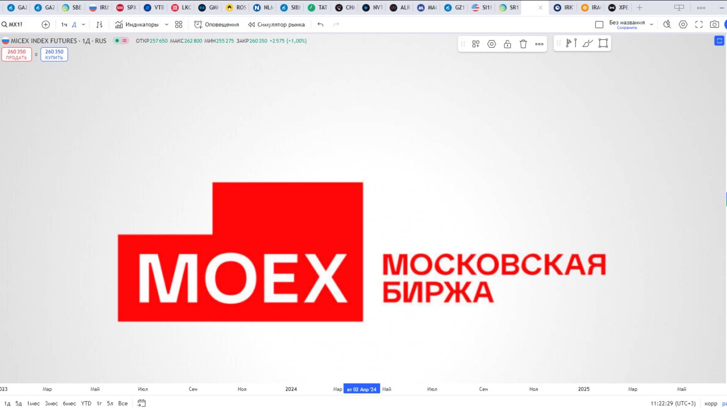Start the Симулятор рынка replay
Viewport: 727px width, 408px height.
(x=277, y=25)
